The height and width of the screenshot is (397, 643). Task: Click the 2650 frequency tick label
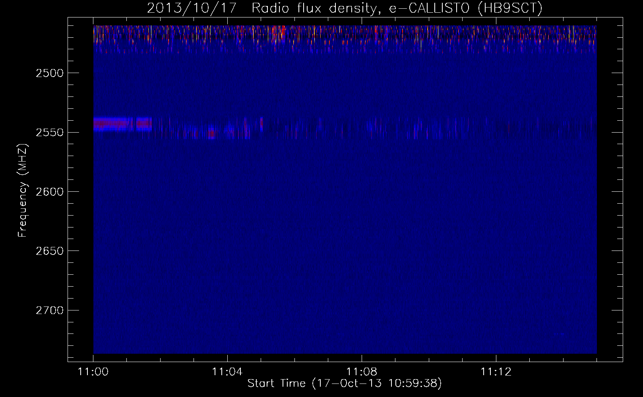coord(50,251)
